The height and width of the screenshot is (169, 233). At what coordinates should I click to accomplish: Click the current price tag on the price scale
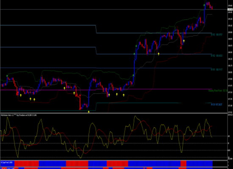tap(230, 9)
